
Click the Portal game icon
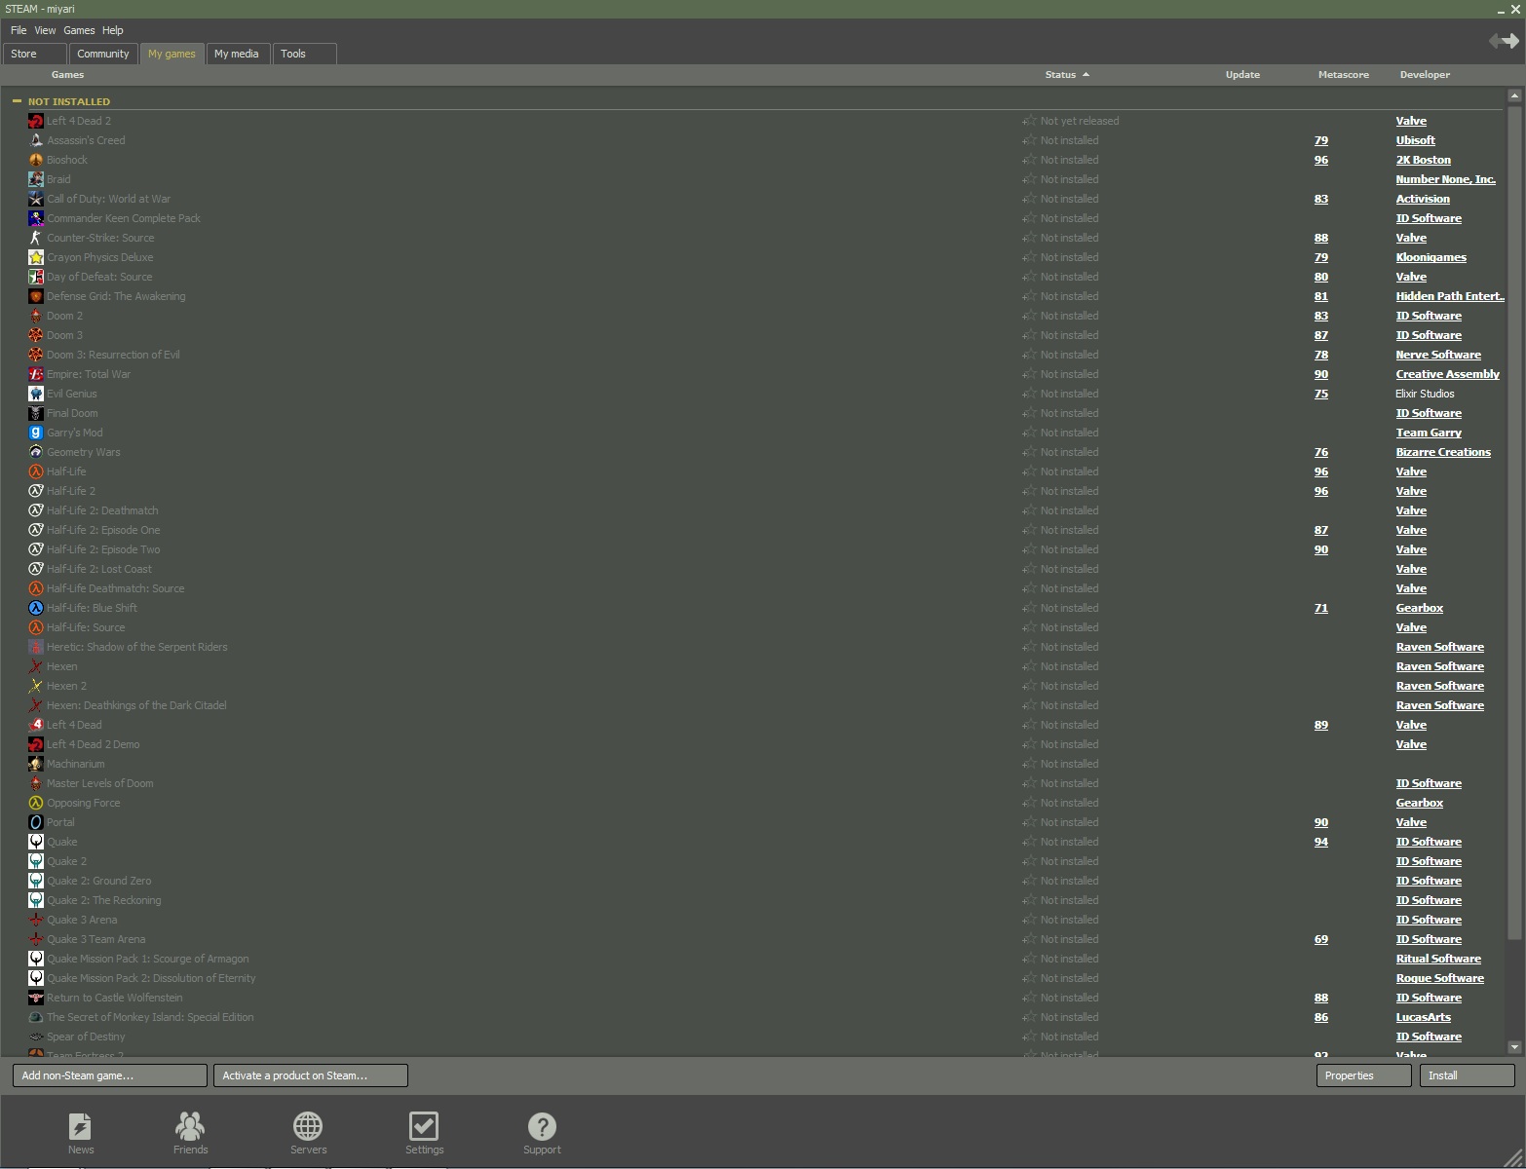coord(36,822)
